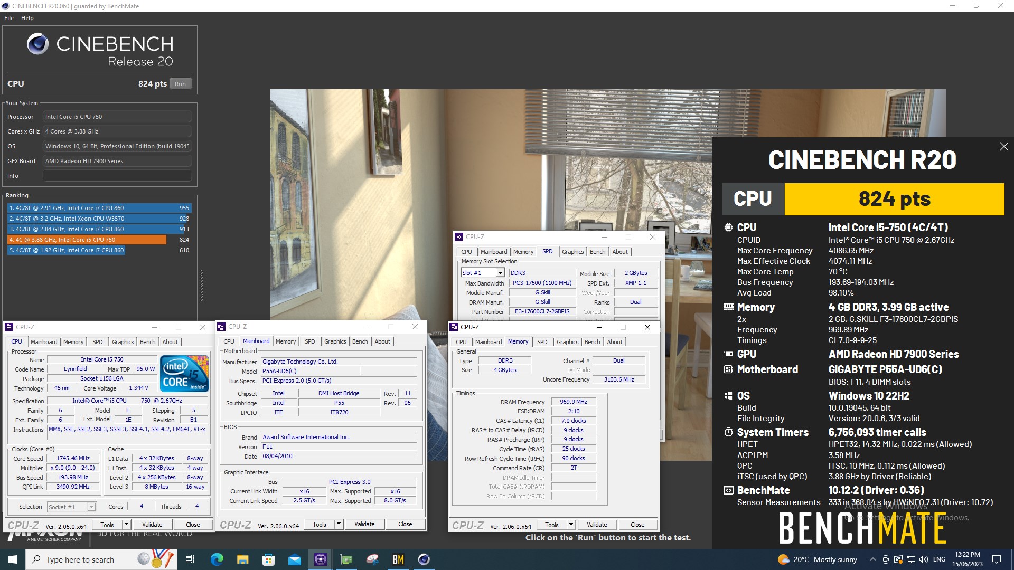Open the graphics card app taskbar icon

[346, 559]
